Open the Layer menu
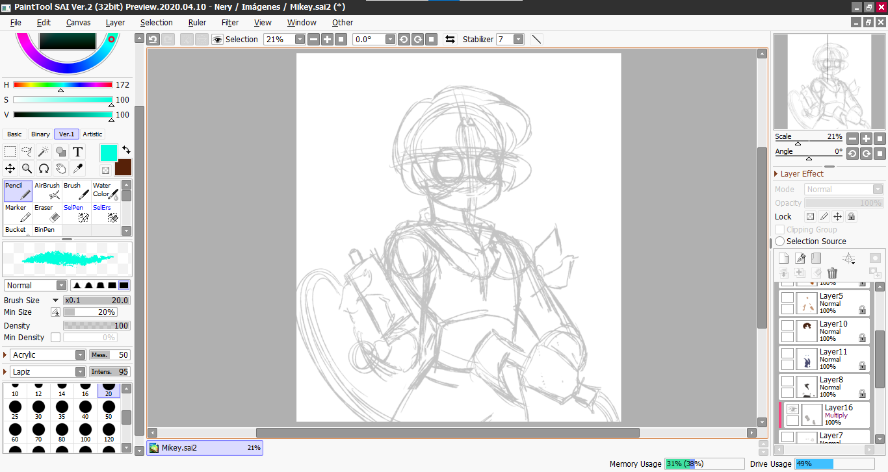 point(115,22)
